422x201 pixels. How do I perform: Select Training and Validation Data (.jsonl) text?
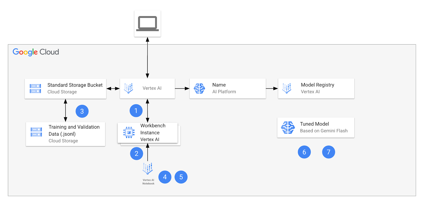pyautogui.click(x=74, y=131)
